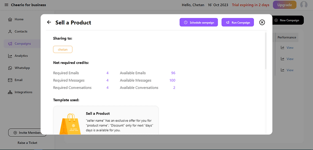Click the Template used: heading
Image resolution: width=313 pixels, height=150 pixels.
pyautogui.click(x=66, y=100)
